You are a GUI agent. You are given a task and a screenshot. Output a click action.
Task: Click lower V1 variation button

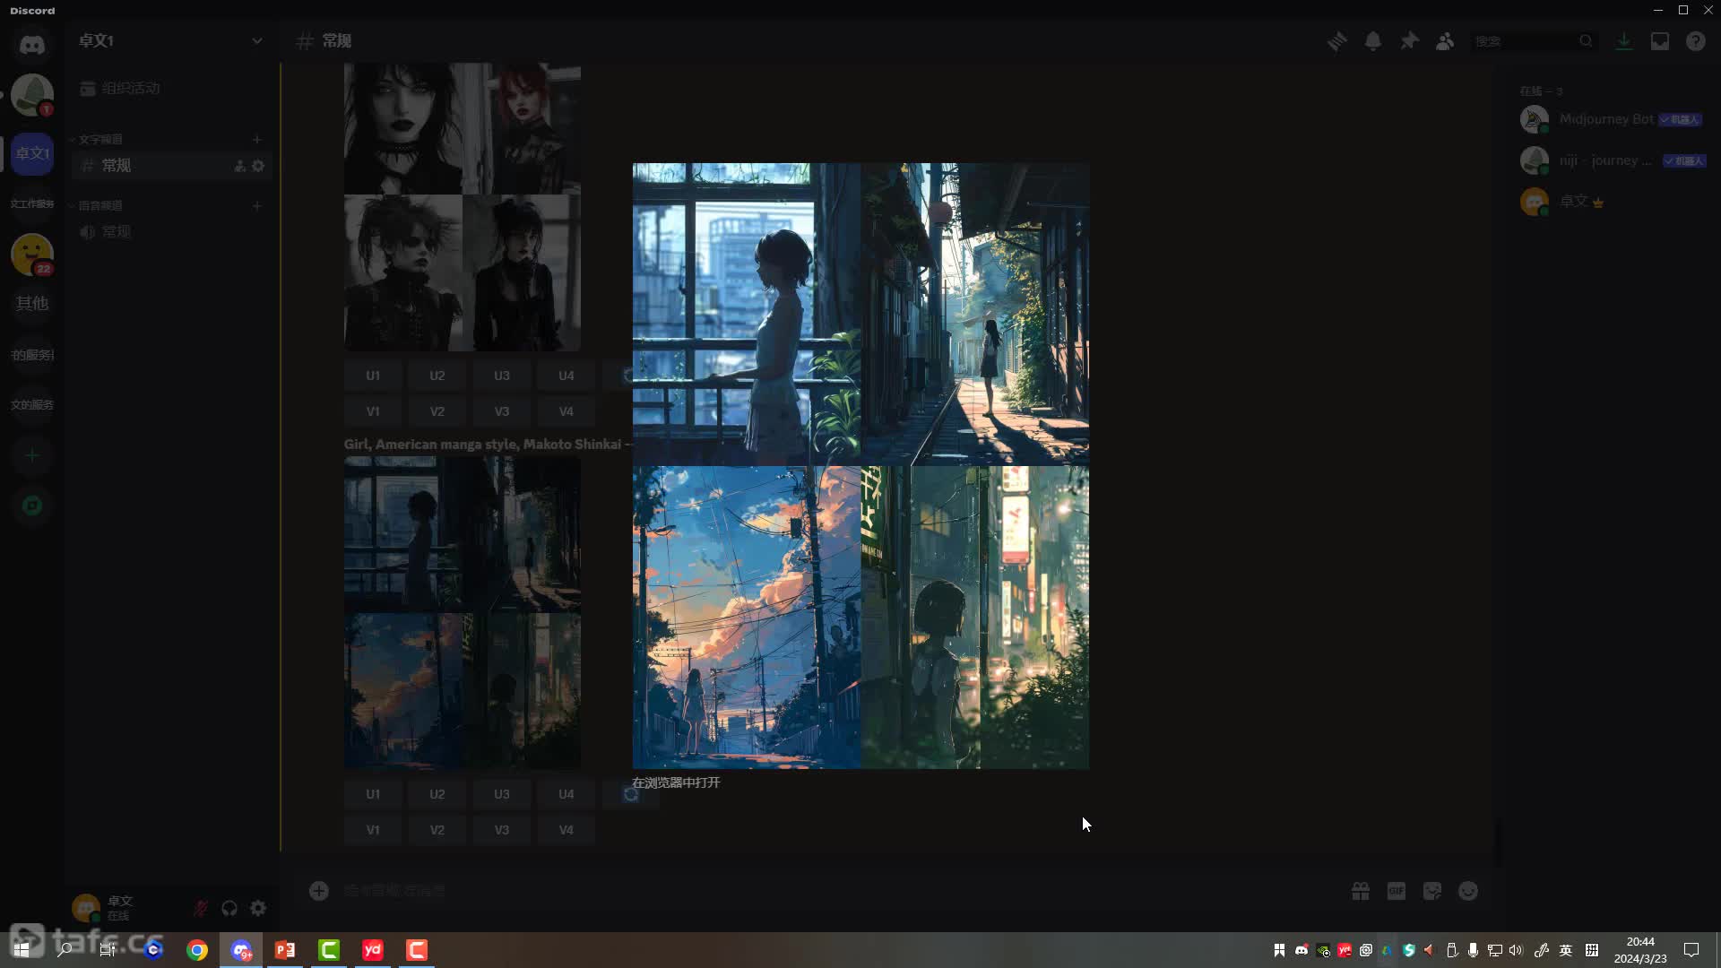tap(373, 830)
